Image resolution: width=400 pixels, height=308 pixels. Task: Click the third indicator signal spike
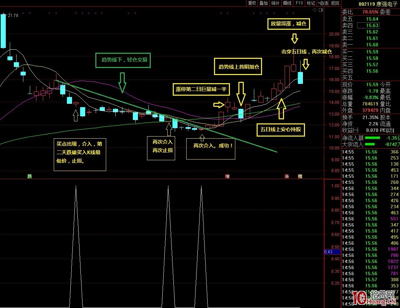(201, 246)
